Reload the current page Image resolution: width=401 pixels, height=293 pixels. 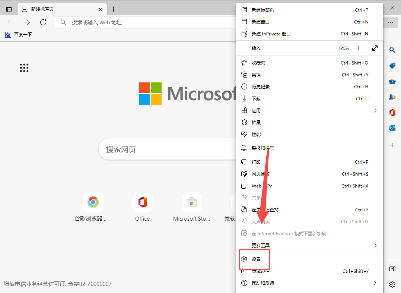coord(43,22)
